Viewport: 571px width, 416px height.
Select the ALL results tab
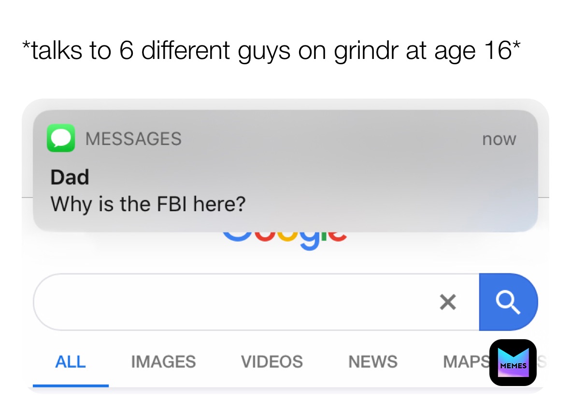pyautogui.click(x=70, y=362)
